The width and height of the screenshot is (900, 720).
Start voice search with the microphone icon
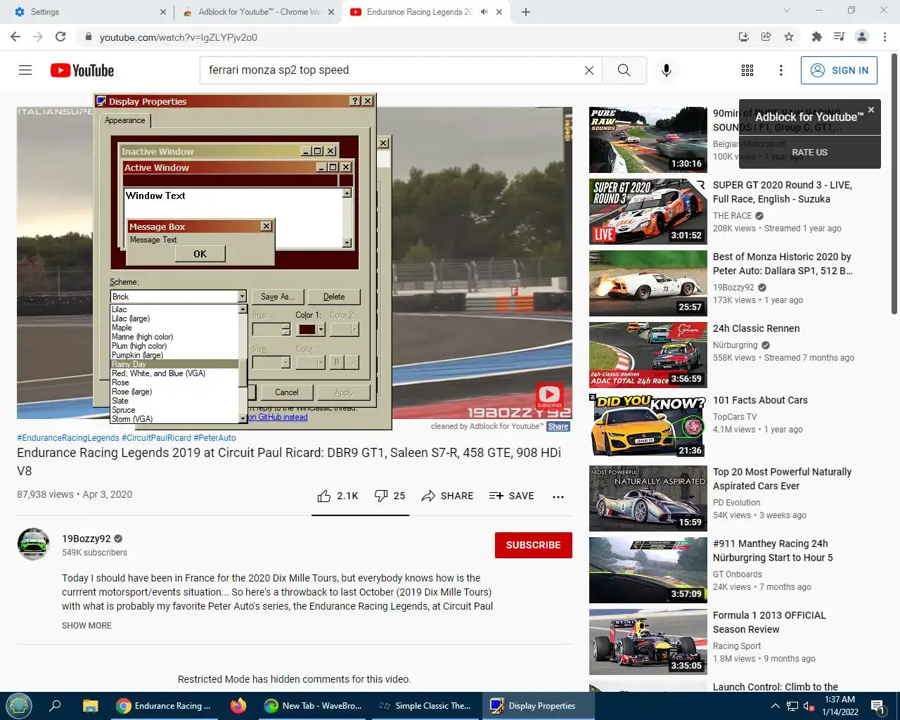[667, 70]
